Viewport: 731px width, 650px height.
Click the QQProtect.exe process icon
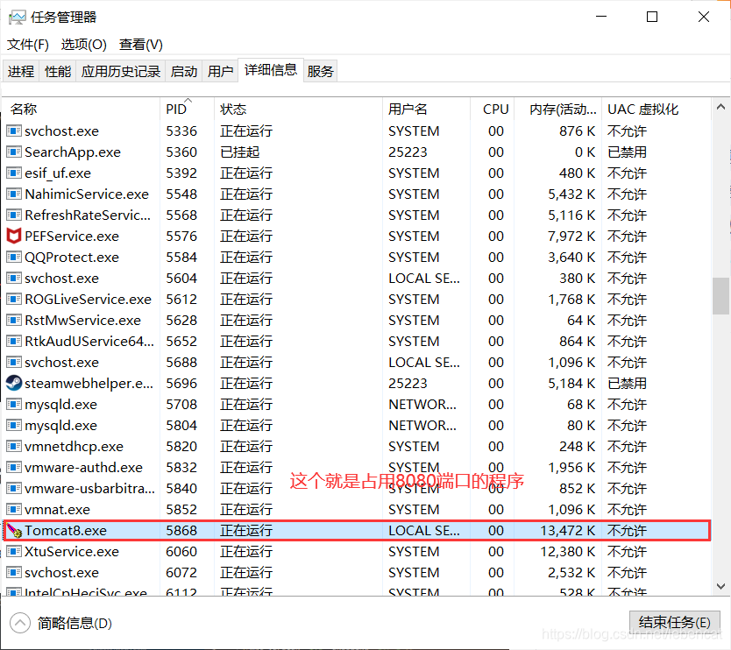13,258
